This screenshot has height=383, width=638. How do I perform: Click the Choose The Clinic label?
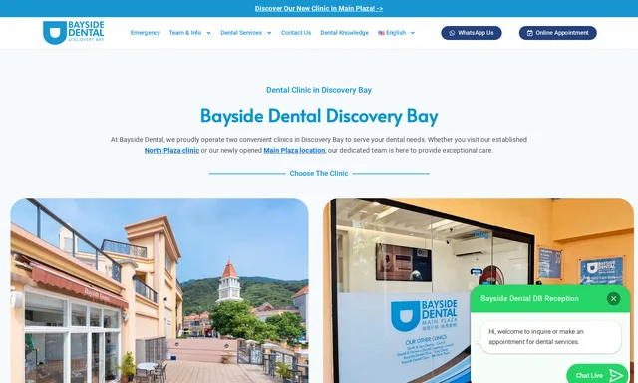319,173
